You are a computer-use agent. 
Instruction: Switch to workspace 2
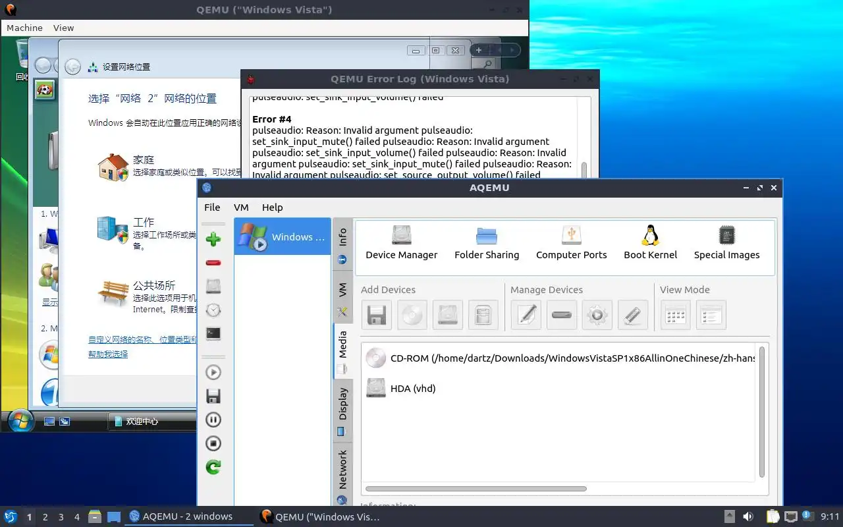[x=45, y=517]
